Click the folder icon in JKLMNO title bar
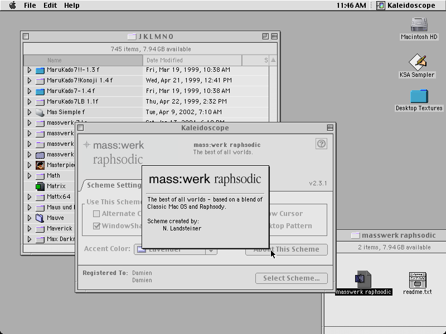Image resolution: width=446 pixels, height=334 pixels. click(132, 37)
